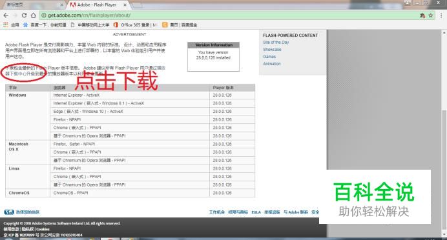The image size is (447, 240).
Task: Open the Office 365 登录 bookmark
Action: click(136, 25)
